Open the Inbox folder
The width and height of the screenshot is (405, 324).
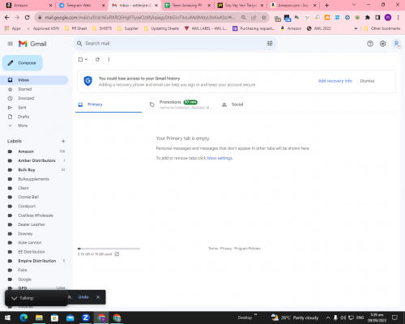(x=34, y=80)
